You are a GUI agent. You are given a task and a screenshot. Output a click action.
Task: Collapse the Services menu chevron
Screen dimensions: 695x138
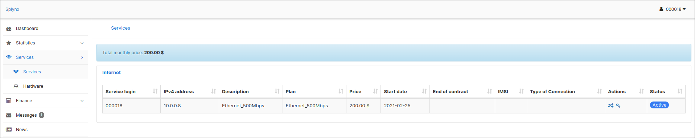click(82, 57)
